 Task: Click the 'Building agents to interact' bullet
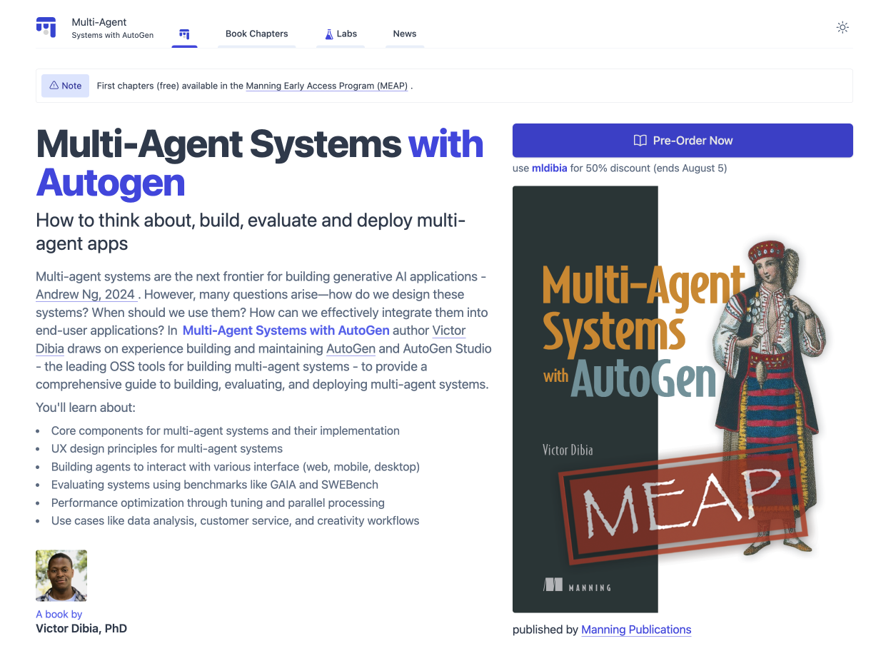[236, 467]
